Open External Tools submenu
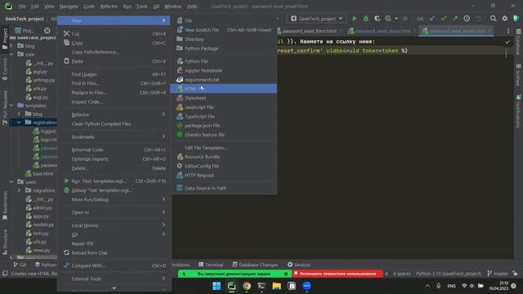 pyautogui.click(x=114, y=278)
